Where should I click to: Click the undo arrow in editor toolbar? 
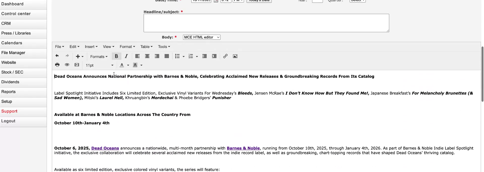[57, 56]
